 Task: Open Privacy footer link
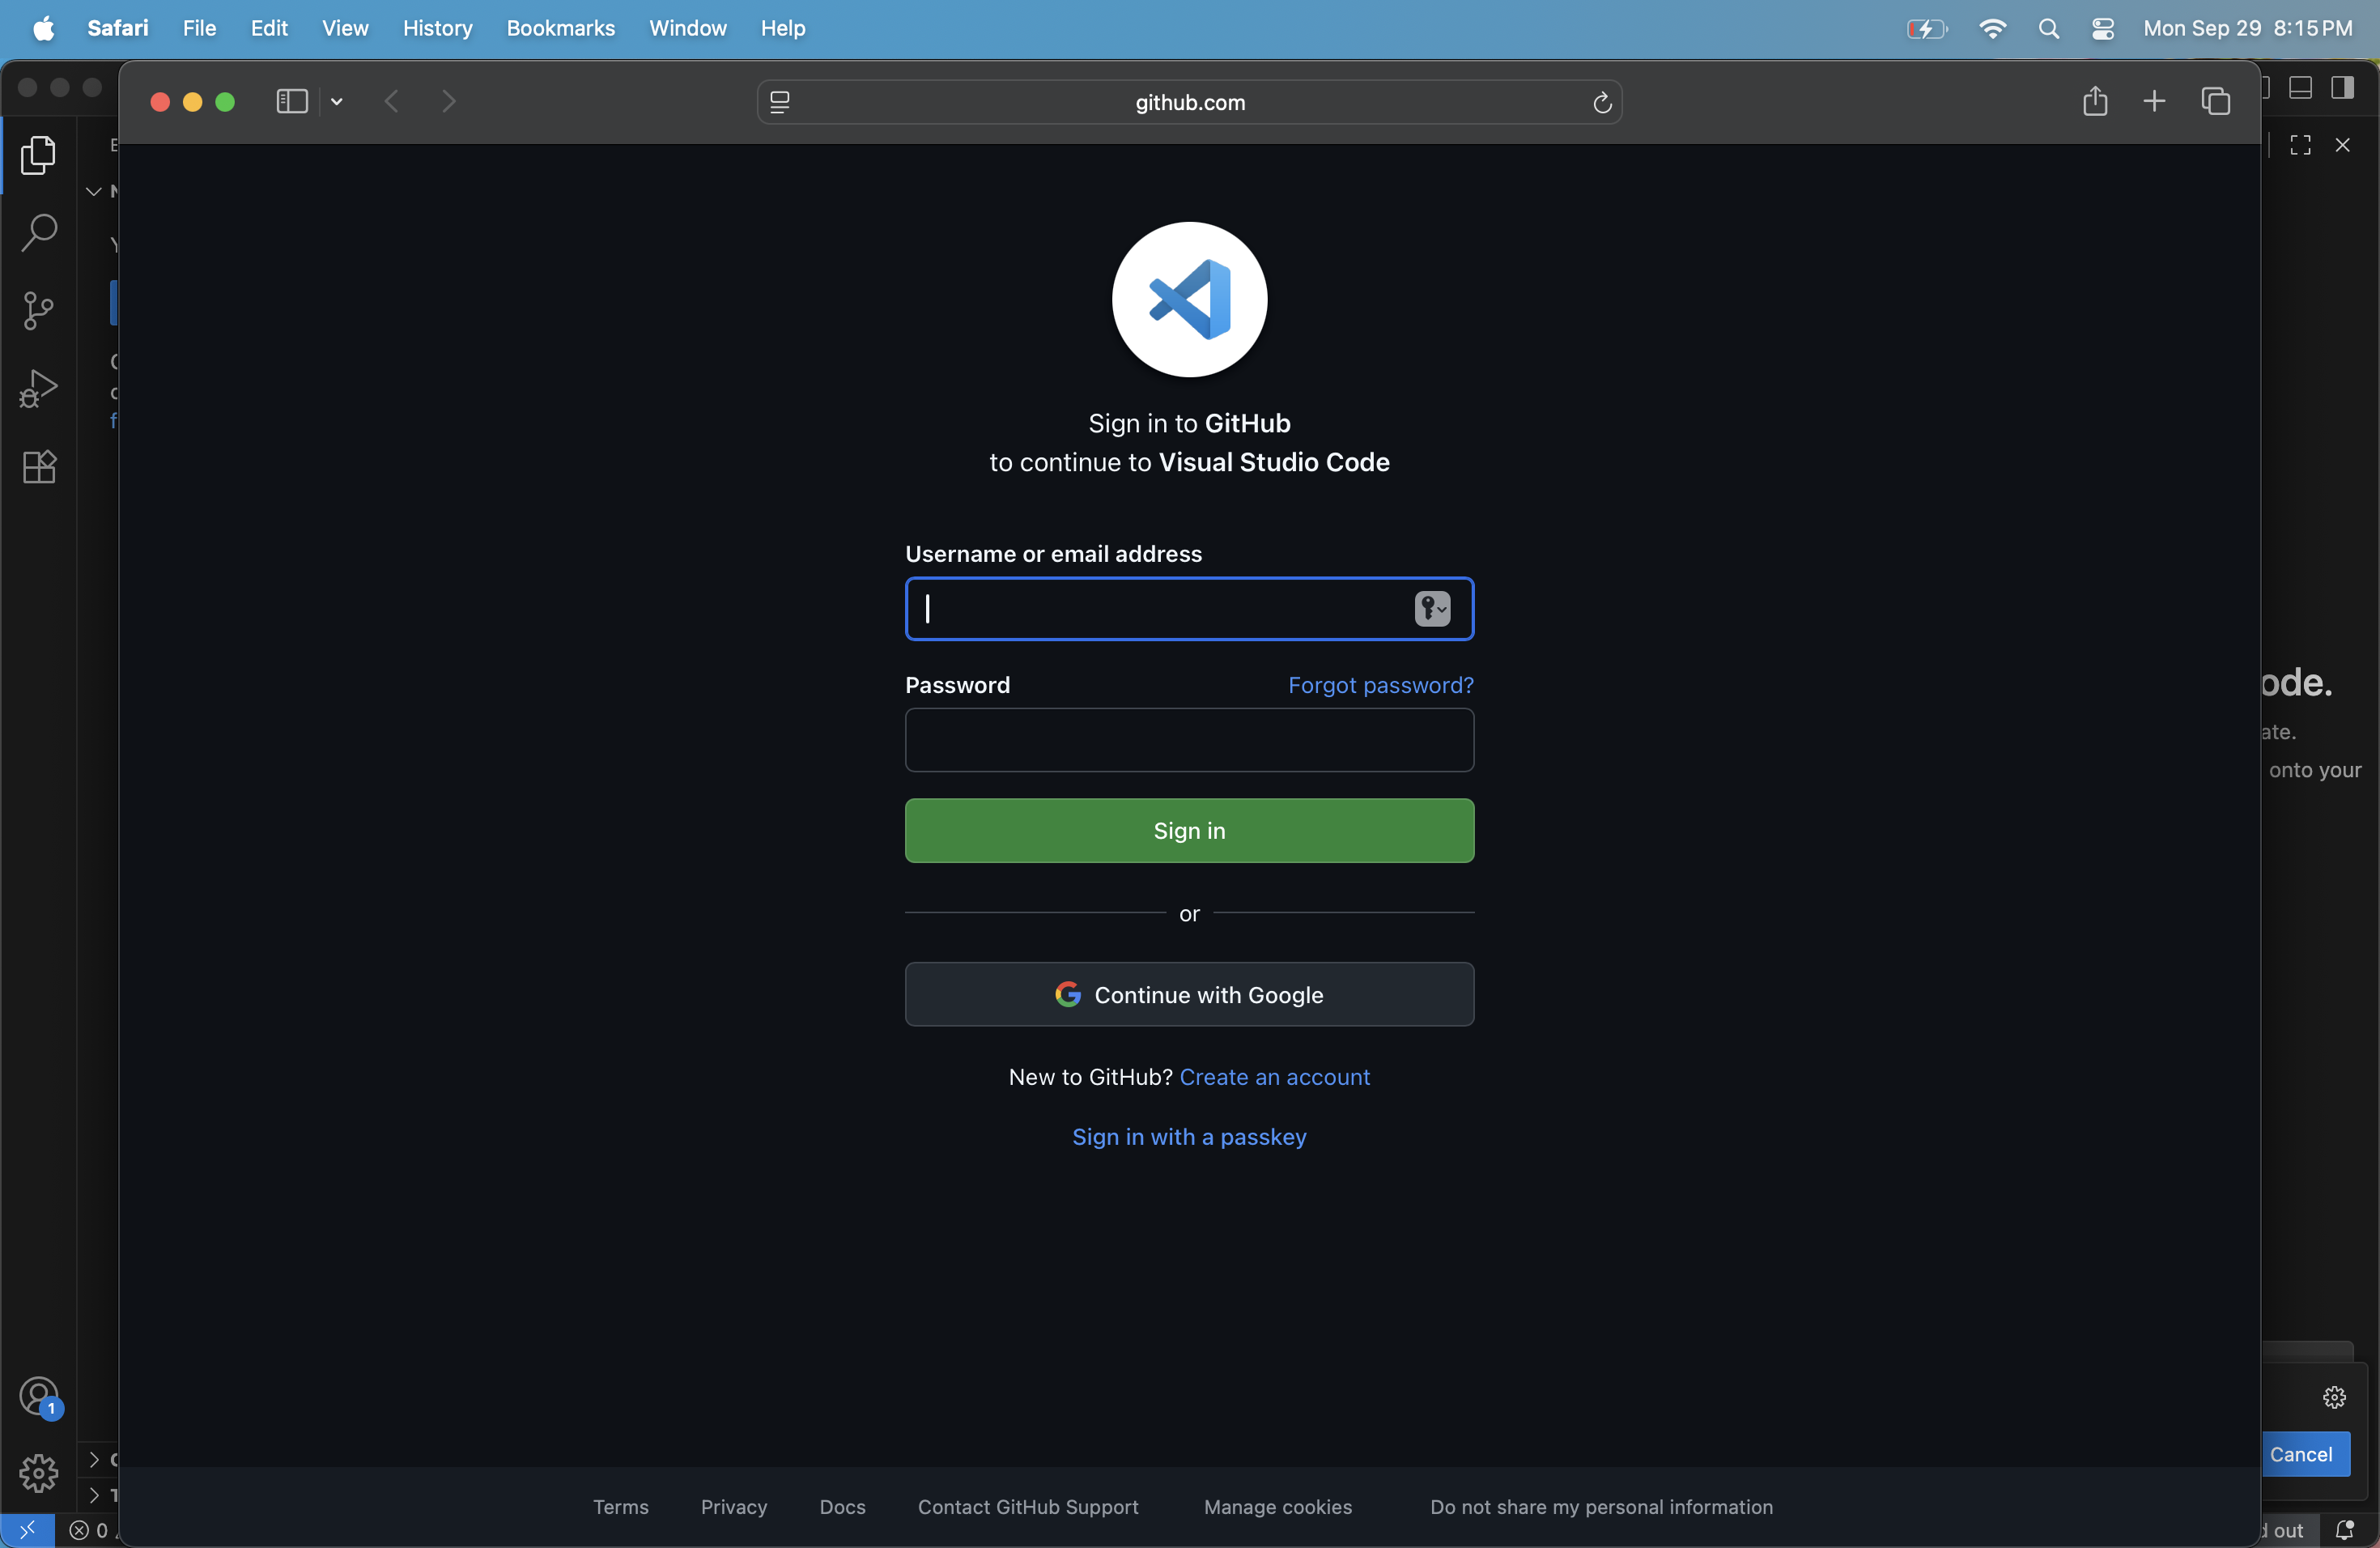point(734,1507)
